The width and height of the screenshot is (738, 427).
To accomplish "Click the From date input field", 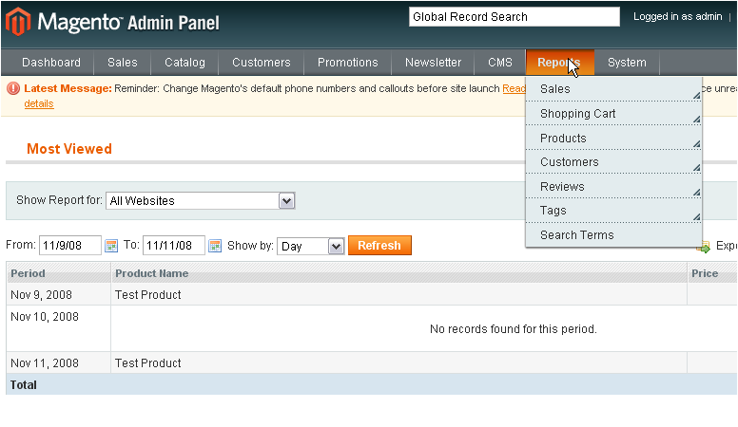I will [x=69, y=246].
